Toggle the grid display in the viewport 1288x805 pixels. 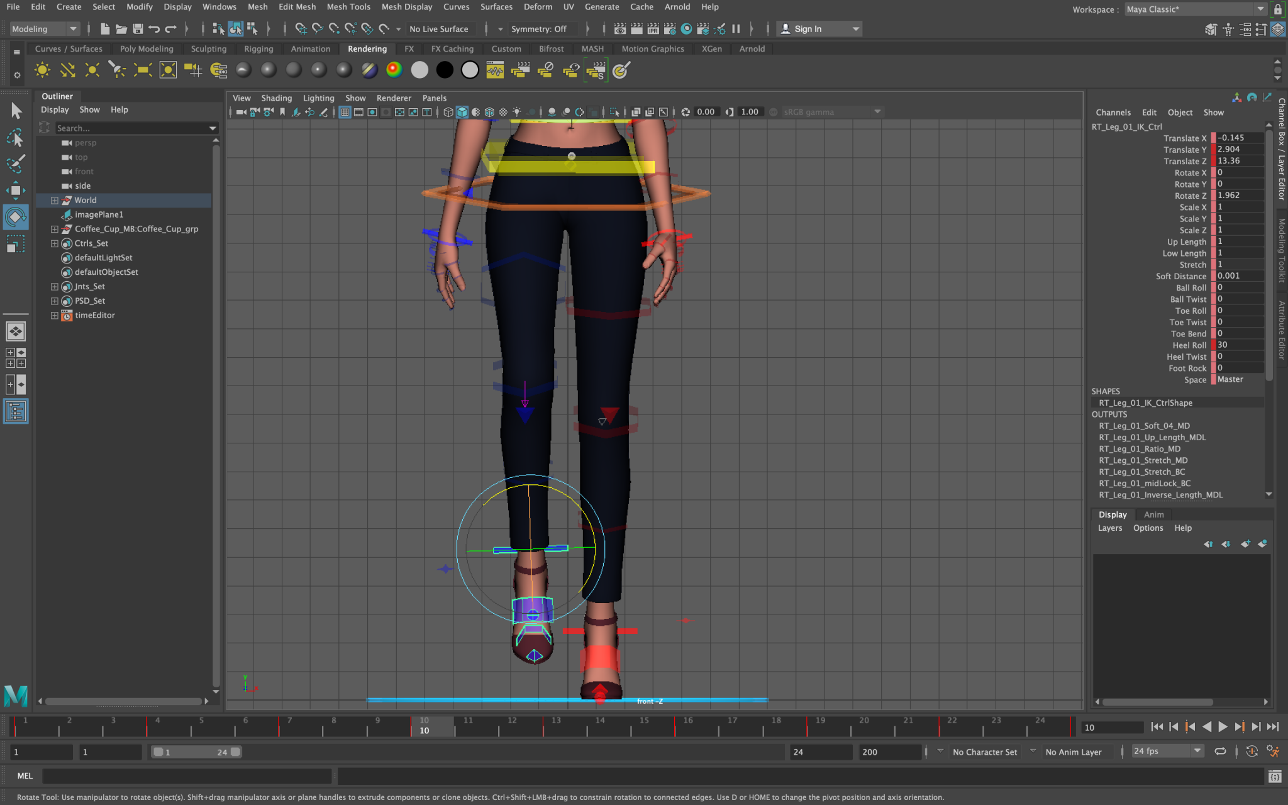[x=345, y=111]
